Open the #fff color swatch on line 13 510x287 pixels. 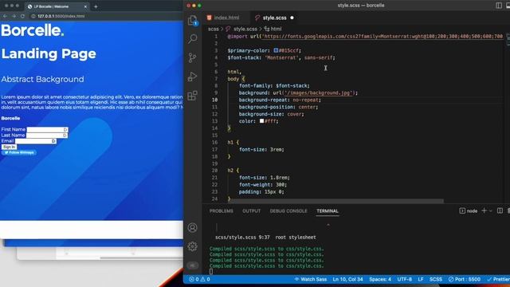pyautogui.click(x=261, y=120)
